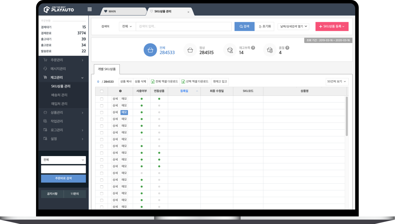395x224 pixels.
Task: Click the blue 검색 search button
Action: click(x=244, y=27)
